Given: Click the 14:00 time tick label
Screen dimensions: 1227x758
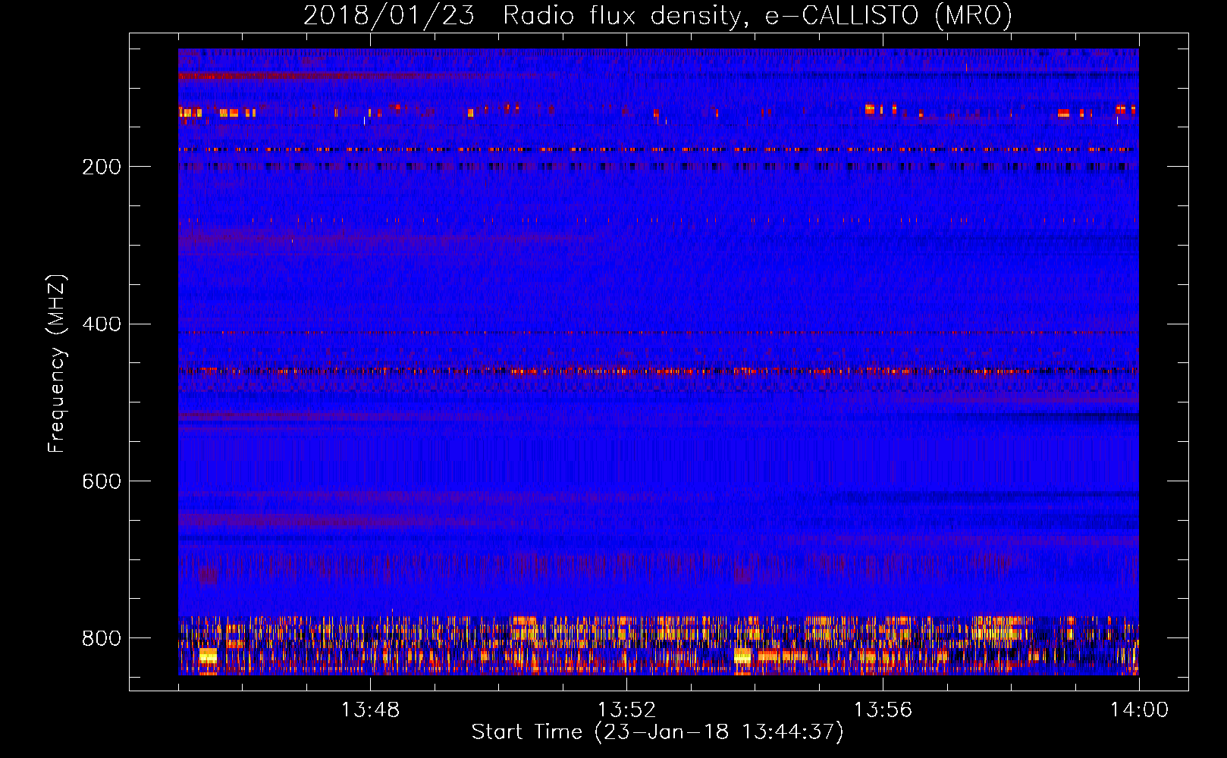Looking at the screenshot, I should tap(1139, 710).
